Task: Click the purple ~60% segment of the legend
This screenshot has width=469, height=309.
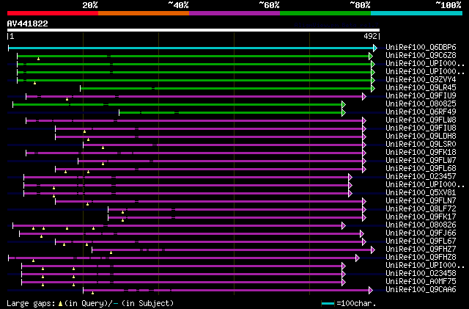Action: (x=234, y=13)
